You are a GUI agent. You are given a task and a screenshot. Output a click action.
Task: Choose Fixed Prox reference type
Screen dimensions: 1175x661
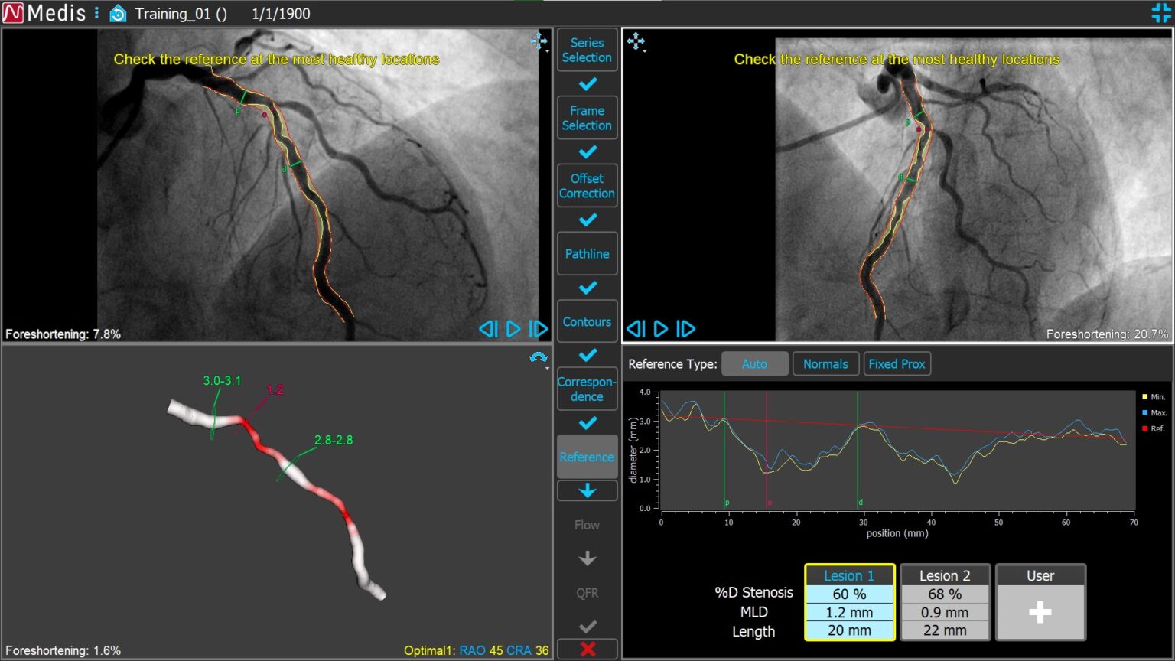tap(897, 364)
